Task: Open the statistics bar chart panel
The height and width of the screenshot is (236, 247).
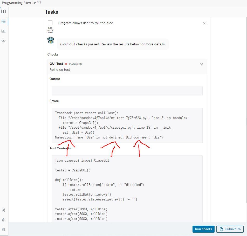Action: point(4,31)
